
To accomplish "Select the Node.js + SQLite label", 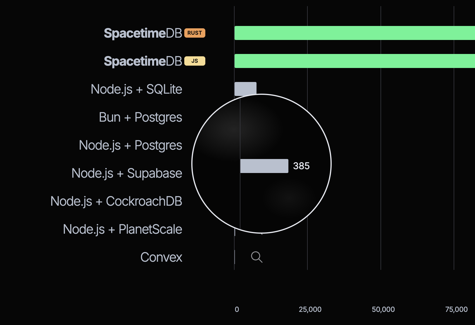I will pyautogui.click(x=136, y=89).
